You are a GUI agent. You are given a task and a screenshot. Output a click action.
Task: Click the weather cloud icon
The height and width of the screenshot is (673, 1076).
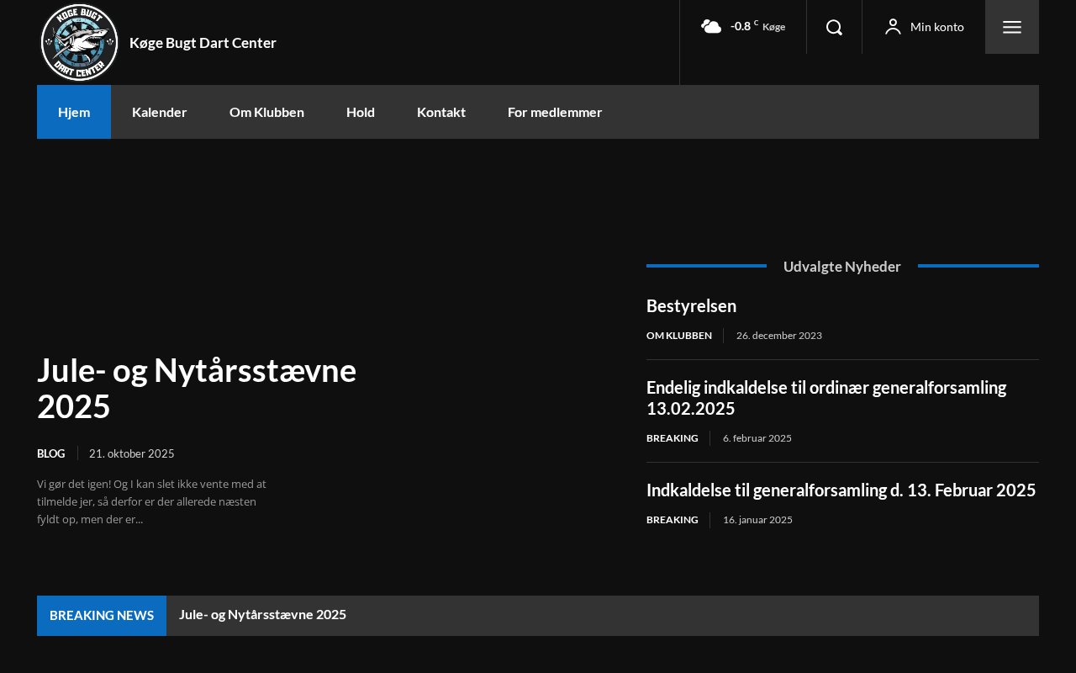[x=711, y=27]
